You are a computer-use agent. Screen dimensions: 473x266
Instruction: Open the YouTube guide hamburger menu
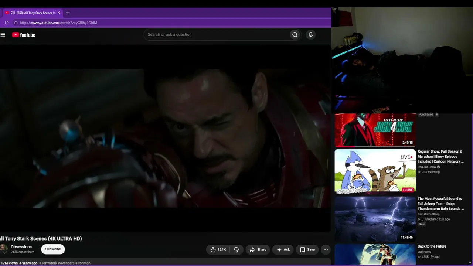3,35
